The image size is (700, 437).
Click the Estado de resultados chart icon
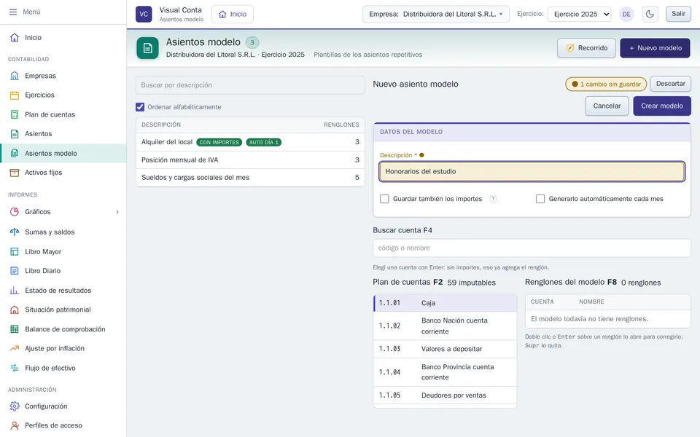[x=15, y=291]
